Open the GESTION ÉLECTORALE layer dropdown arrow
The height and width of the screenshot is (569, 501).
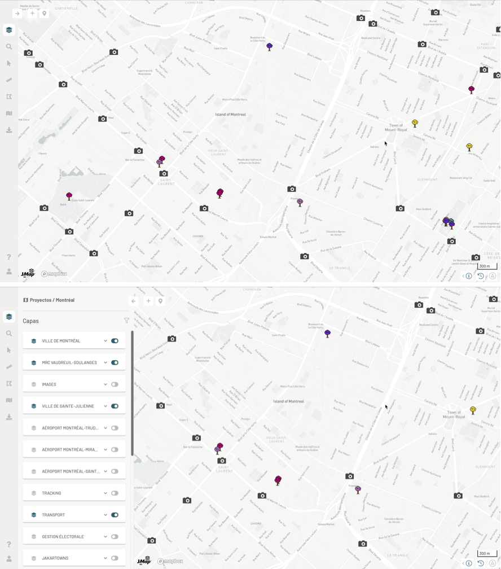coord(105,537)
